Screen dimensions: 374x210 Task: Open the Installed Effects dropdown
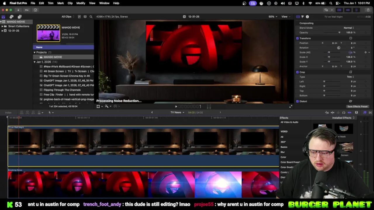pos(343,118)
